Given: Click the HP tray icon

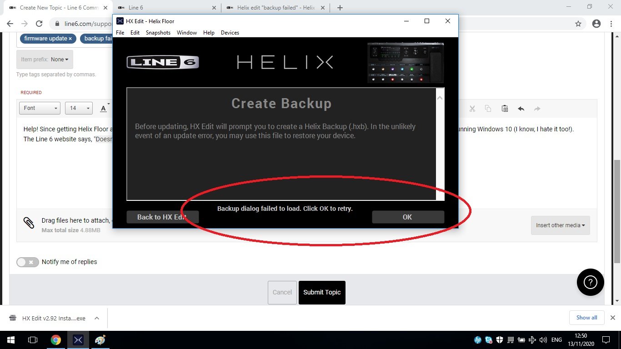Looking at the screenshot, I should (x=478, y=340).
